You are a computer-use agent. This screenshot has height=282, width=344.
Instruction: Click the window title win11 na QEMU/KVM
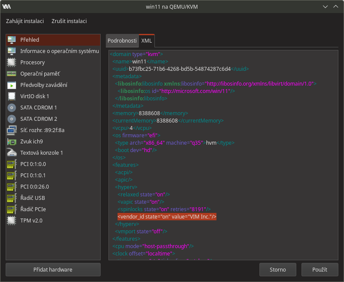(x=172, y=7)
